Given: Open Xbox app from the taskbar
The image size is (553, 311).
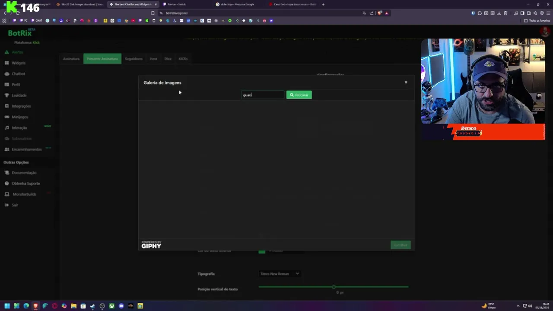Looking at the screenshot, I should pyautogui.click(x=111, y=306).
